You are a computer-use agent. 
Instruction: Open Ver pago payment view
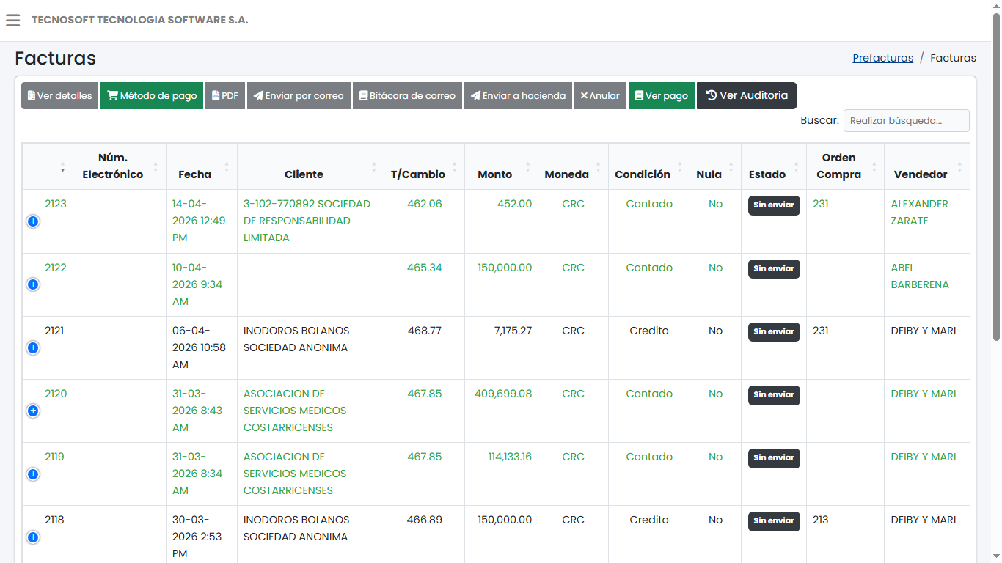click(661, 95)
